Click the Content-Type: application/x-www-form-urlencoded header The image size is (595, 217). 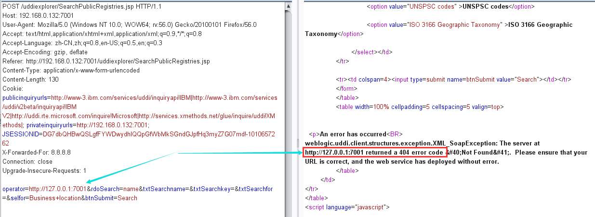pos(71,70)
